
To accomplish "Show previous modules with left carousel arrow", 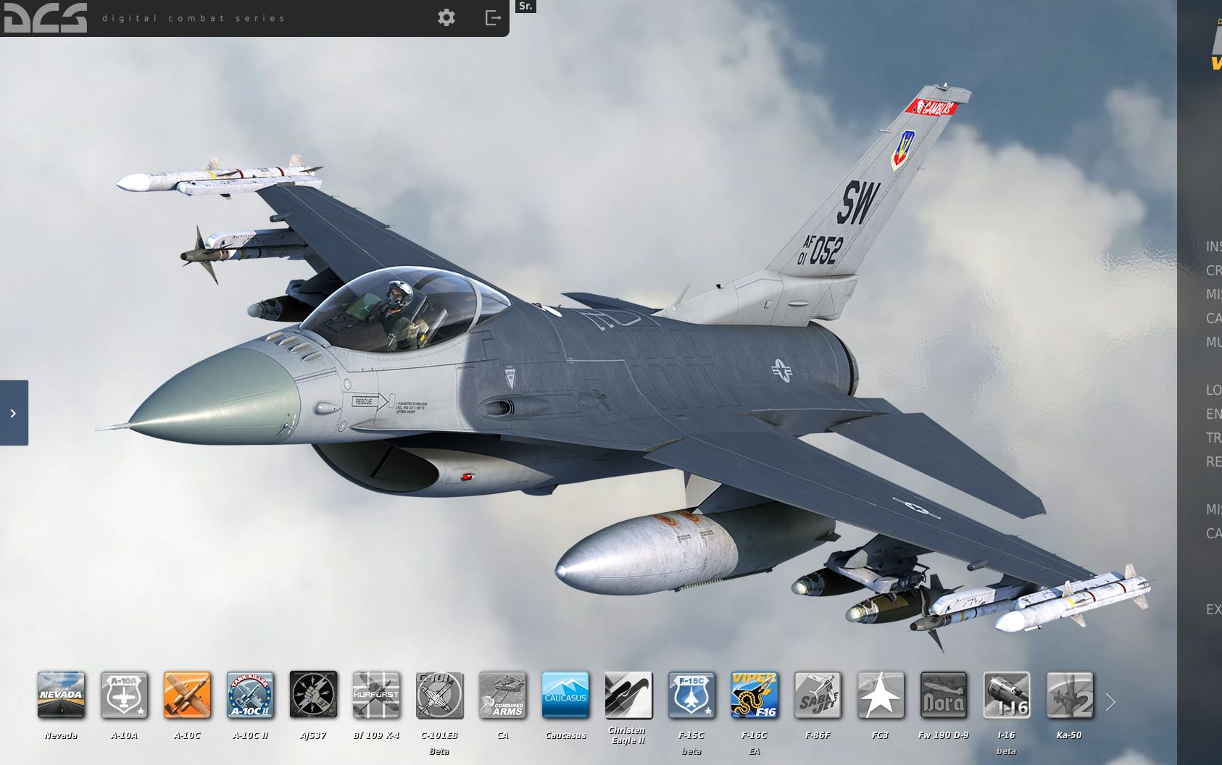I will pyautogui.click(x=20, y=701).
